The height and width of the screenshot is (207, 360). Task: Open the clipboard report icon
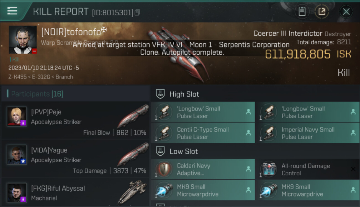[x=302, y=12]
